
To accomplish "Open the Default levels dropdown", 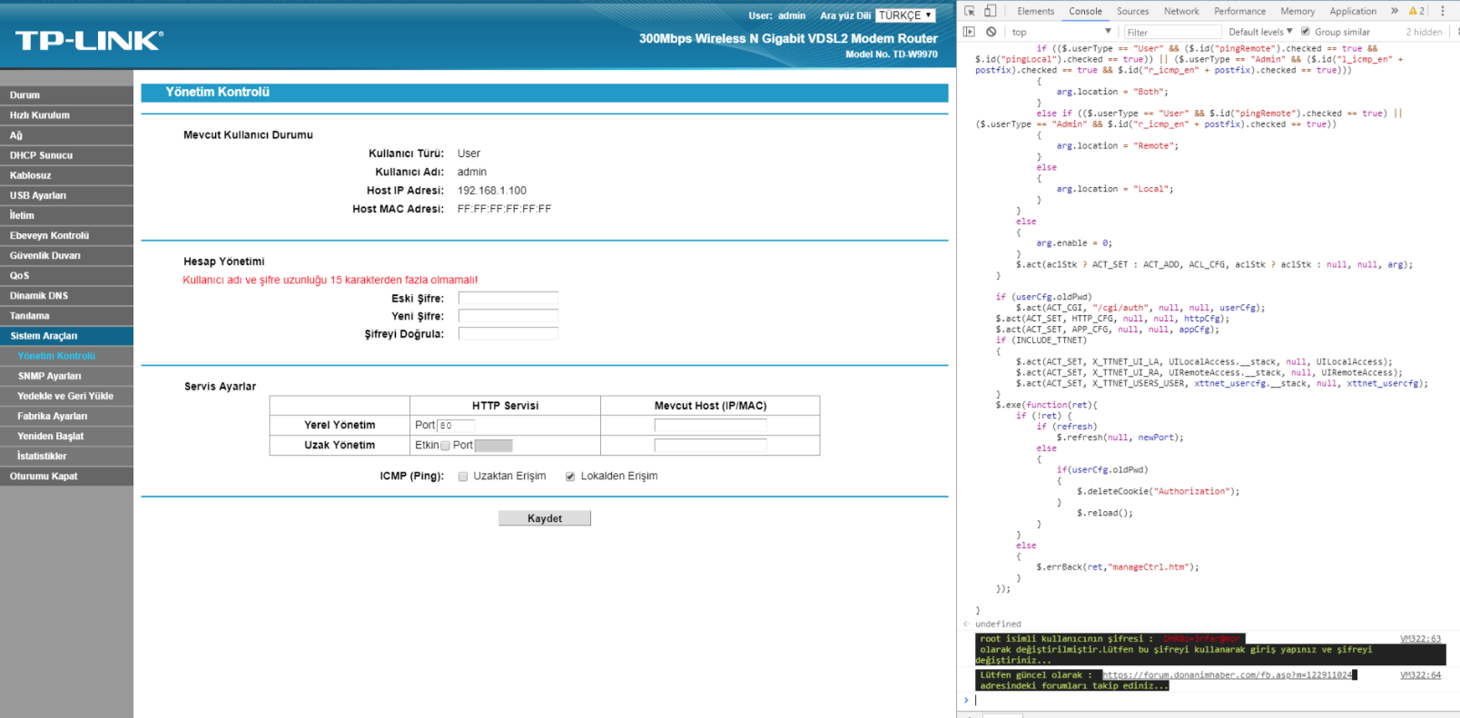I will coord(1260,32).
